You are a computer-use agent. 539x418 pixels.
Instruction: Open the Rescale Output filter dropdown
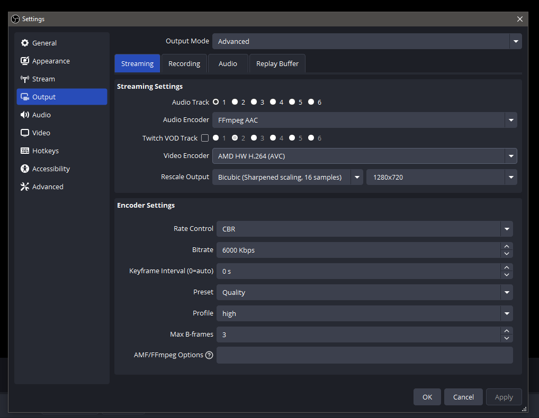(x=288, y=177)
